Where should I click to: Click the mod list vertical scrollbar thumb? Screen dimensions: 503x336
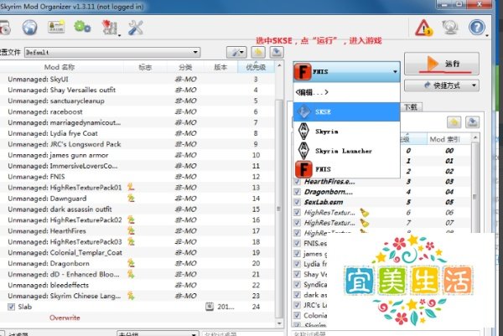279,209
